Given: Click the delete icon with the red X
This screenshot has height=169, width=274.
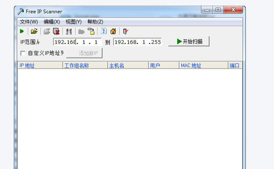Looking at the screenshot, I should pyautogui.click(x=56, y=31).
